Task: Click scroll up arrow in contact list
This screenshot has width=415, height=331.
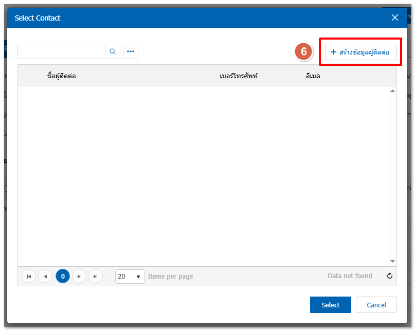Action: (x=392, y=91)
